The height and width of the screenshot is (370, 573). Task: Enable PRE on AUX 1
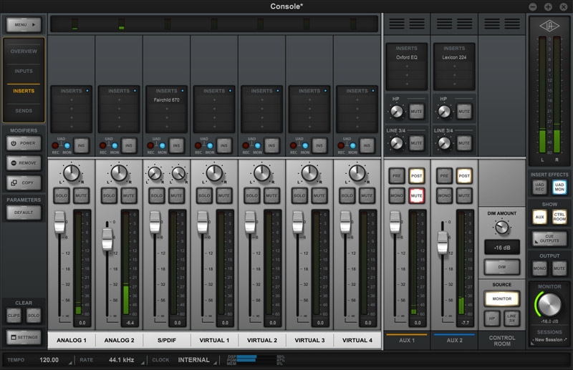click(397, 176)
